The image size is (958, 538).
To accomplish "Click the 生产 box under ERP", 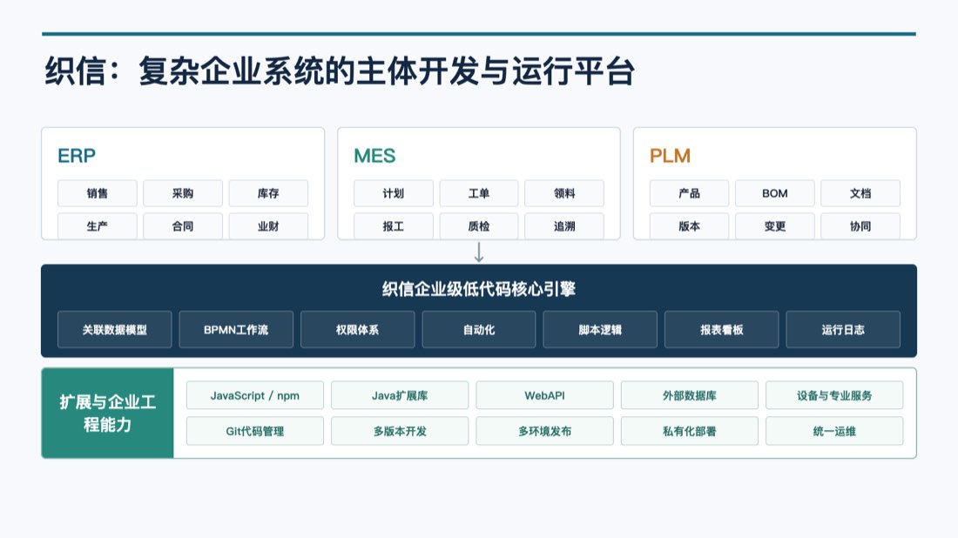I will [x=98, y=226].
